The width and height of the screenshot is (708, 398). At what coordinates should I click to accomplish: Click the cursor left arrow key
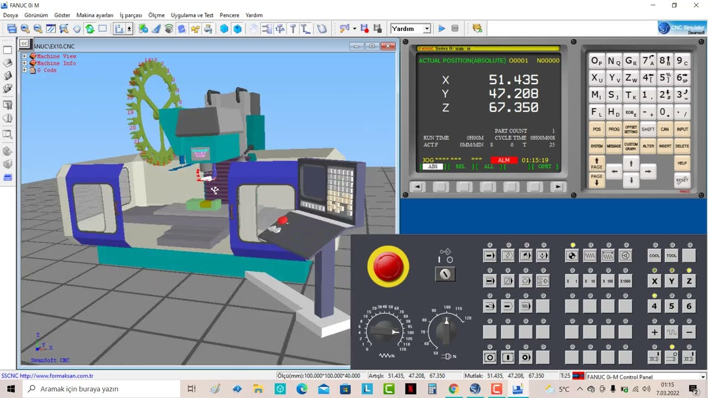click(x=614, y=172)
